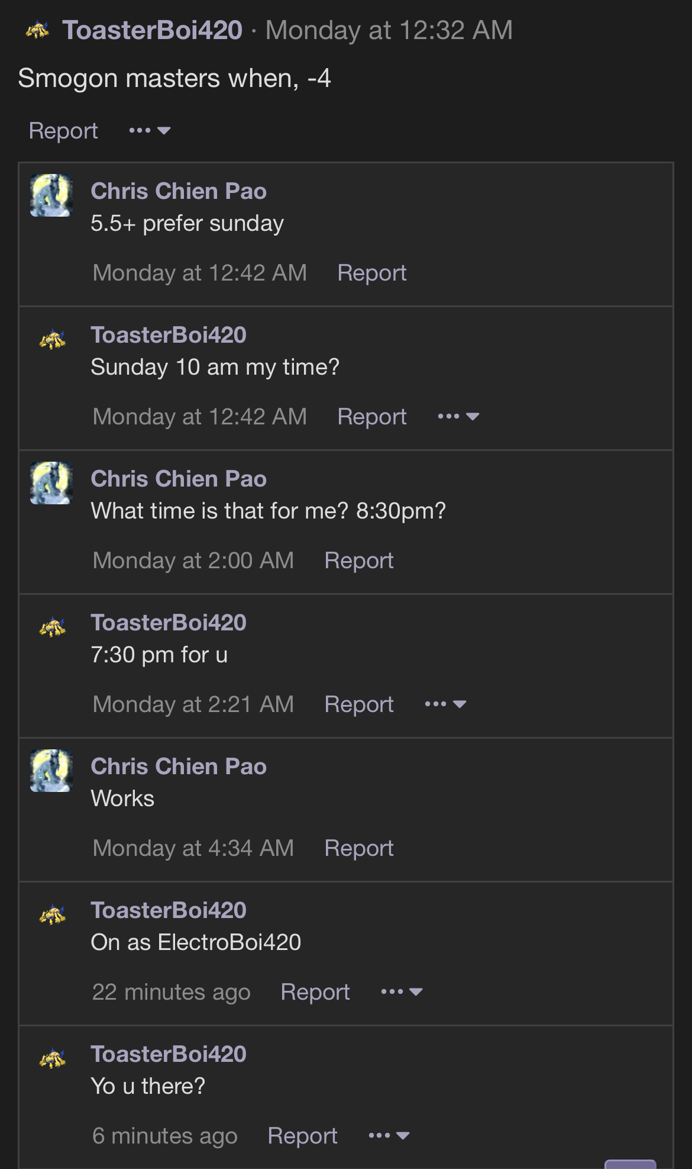Report the "5.5+ prefer sunday" comment
Viewport: 692px width, 1169px height.
point(372,273)
